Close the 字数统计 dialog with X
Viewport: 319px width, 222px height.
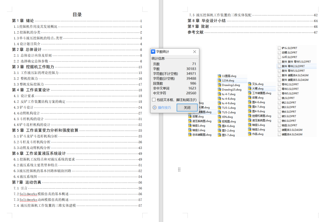click(x=195, y=52)
